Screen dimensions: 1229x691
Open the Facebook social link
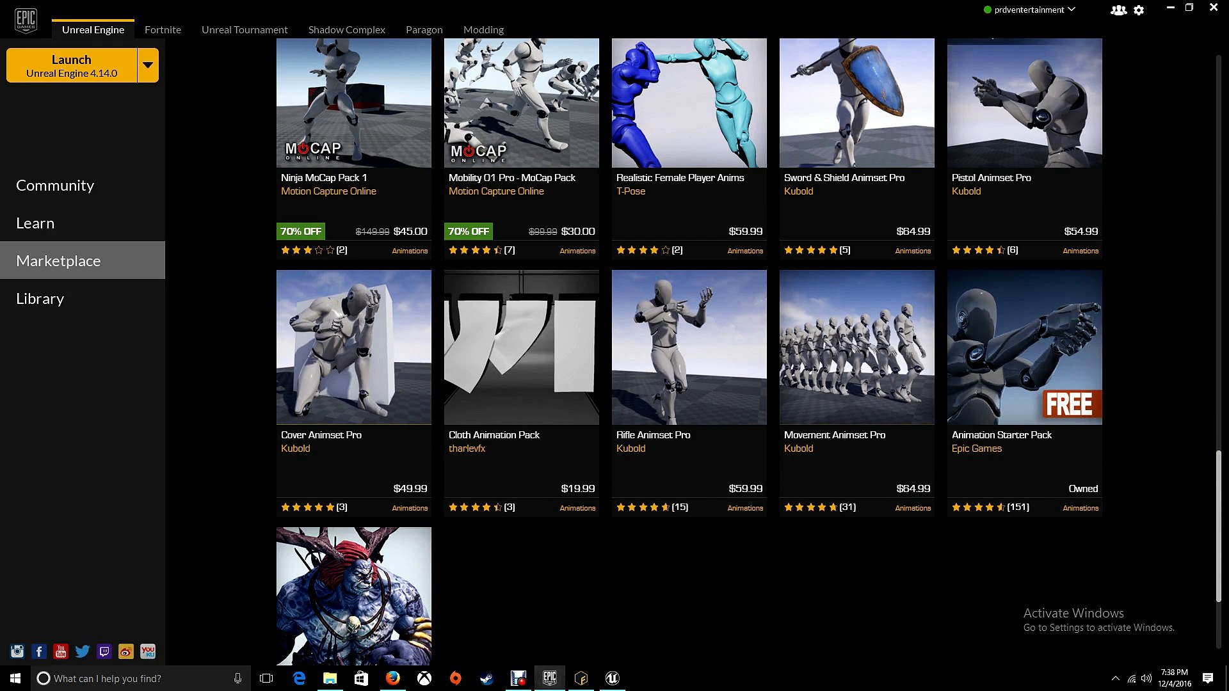pyautogui.click(x=39, y=651)
